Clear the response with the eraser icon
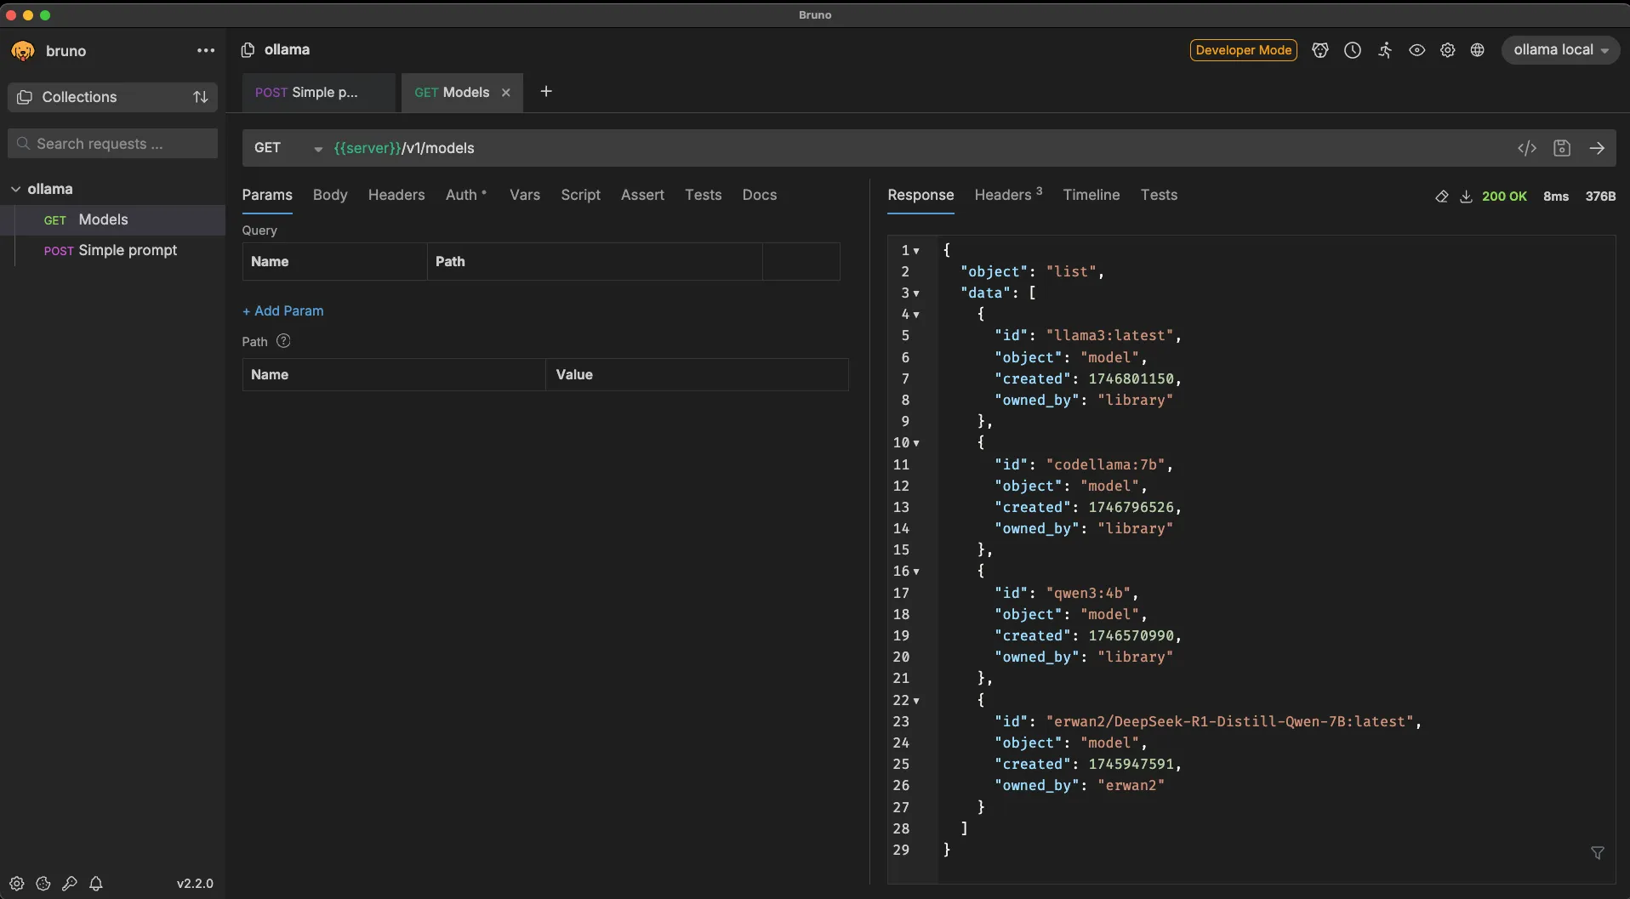 pyautogui.click(x=1441, y=196)
